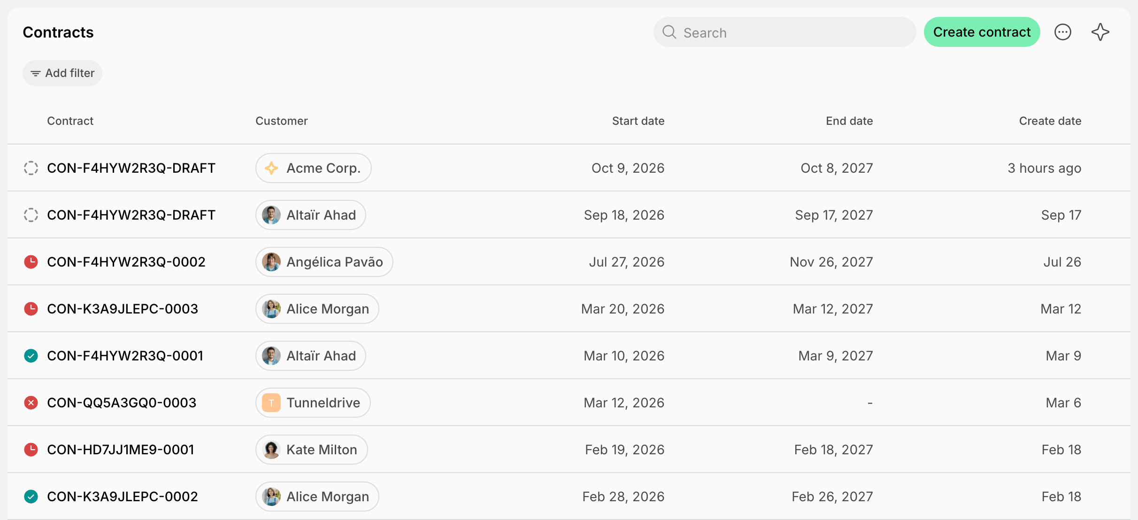
Task: Sort by the End date column
Action: (849, 121)
